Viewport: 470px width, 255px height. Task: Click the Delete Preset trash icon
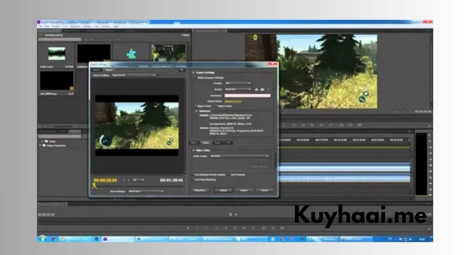pos(268,89)
